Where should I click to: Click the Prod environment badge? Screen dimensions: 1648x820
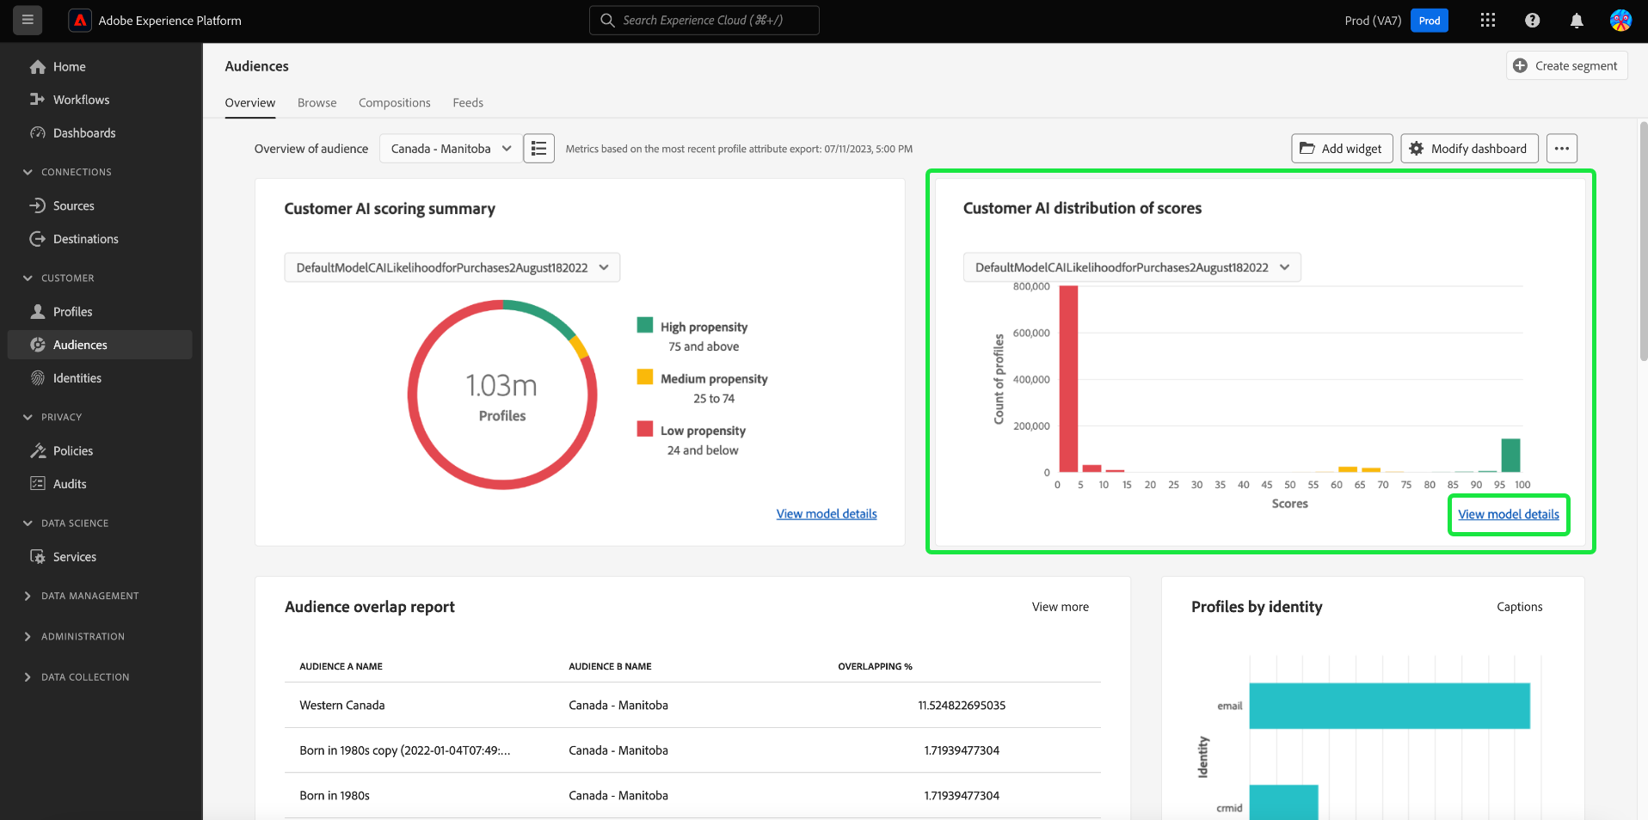tap(1430, 21)
